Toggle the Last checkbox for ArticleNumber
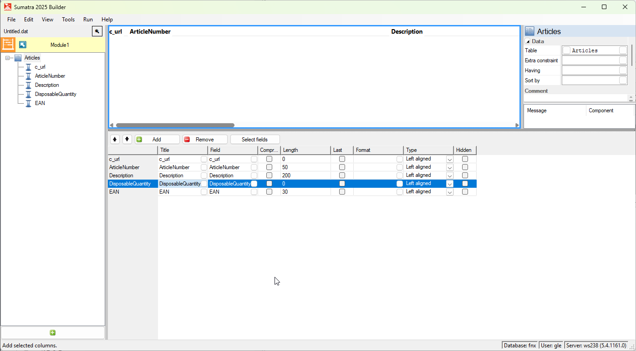Screen dimensions: 636x351 (x=342, y=167)
